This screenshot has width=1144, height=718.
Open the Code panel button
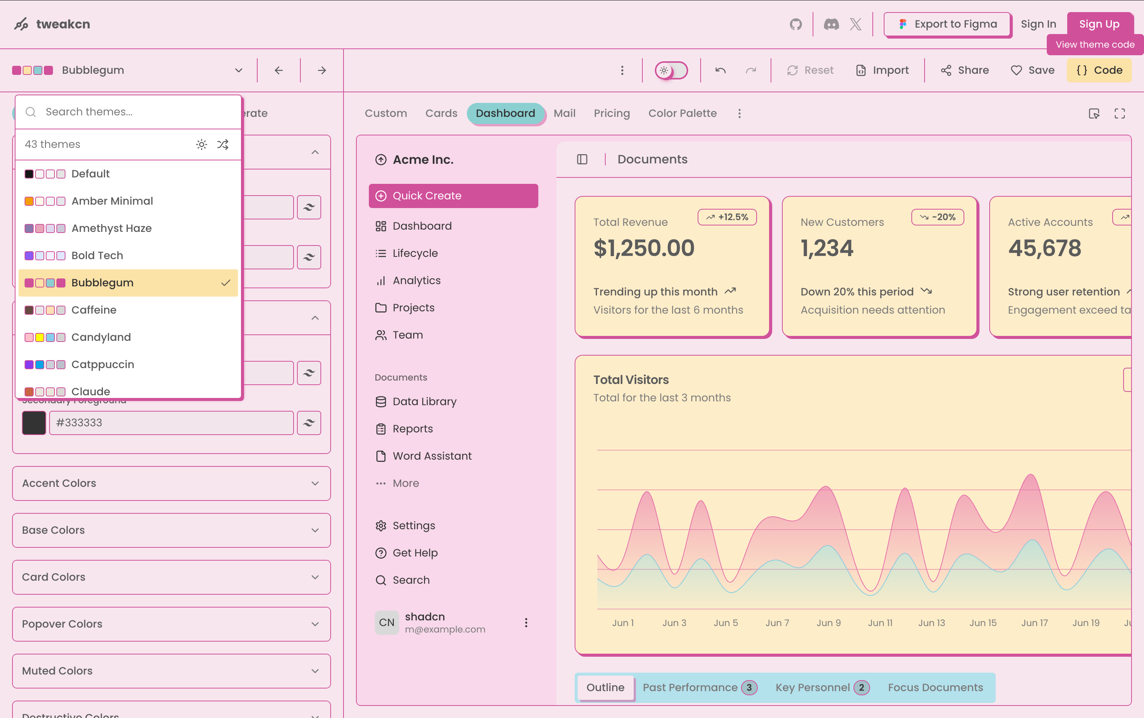pos(1099,70)
